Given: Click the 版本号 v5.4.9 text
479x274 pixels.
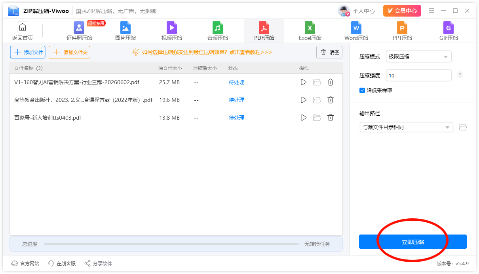Looking at the screenshot, I should tap(452, 263).
